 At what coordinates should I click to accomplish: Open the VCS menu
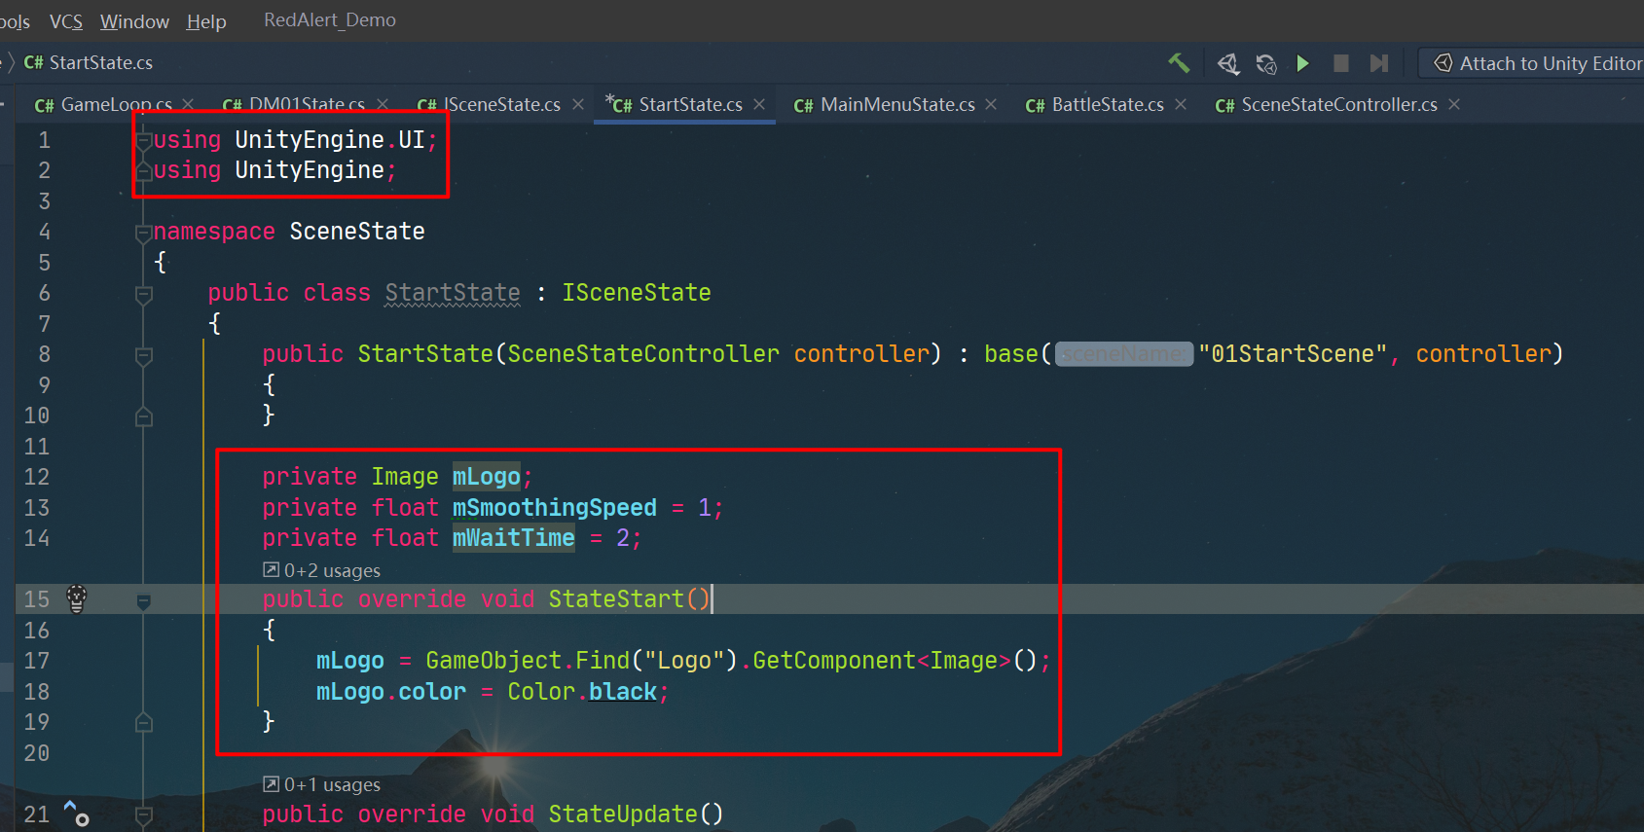point(66,21)
